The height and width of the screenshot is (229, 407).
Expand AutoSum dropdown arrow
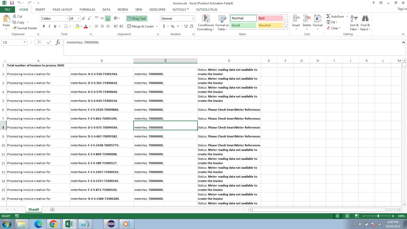(x=347, y=16)
